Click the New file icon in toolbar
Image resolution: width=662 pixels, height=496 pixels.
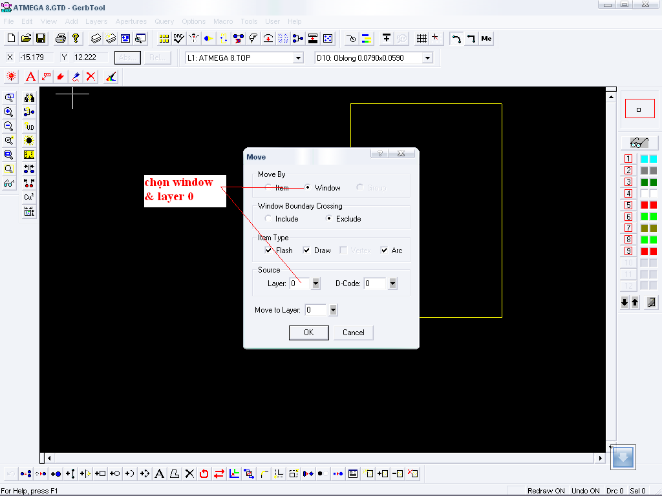click(x=11, y=38)
